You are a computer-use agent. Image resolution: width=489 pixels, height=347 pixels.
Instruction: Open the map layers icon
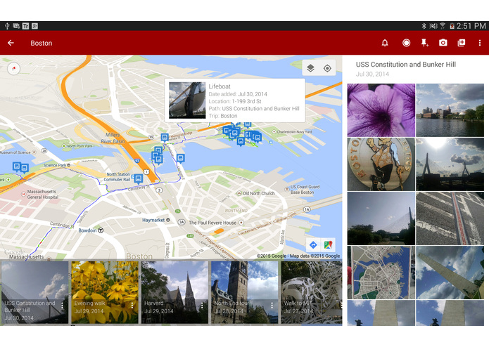coord(310,68)
